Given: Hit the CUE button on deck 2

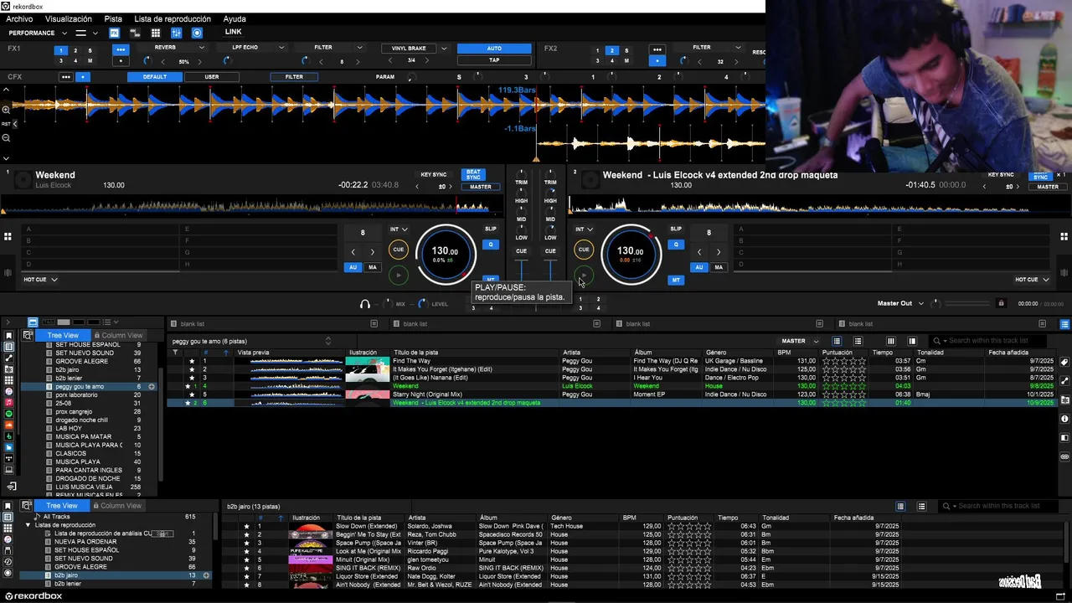Looking at the screenshot, I should 584,250.
